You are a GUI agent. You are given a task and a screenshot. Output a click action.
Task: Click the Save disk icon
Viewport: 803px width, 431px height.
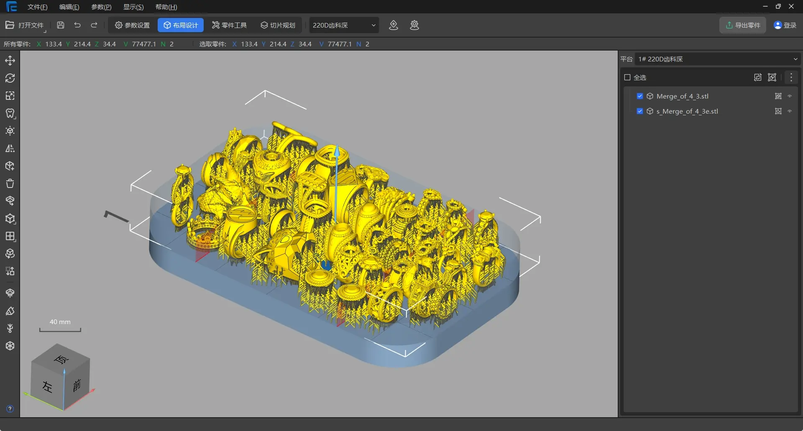pyautogui.click(x=61, y=25)
